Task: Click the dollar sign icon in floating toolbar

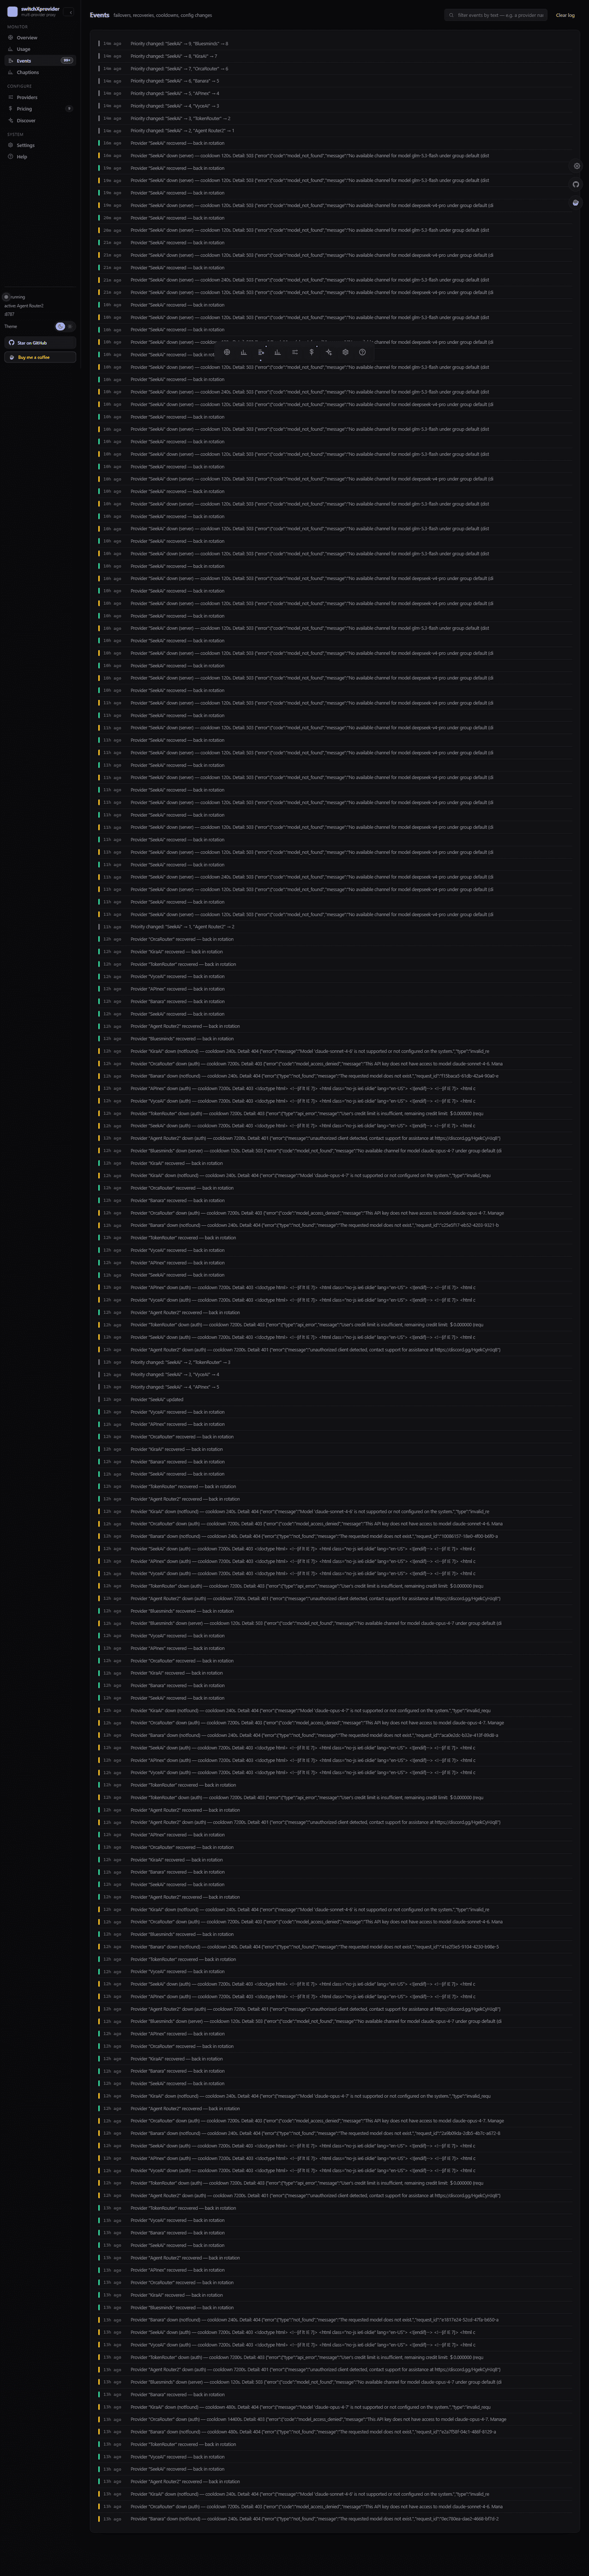Action: [311, 352]
